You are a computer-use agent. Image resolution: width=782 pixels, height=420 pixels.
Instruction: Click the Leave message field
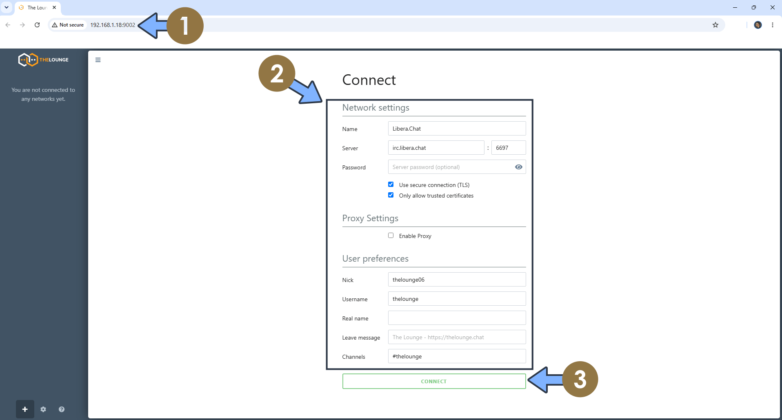[457, 337]
